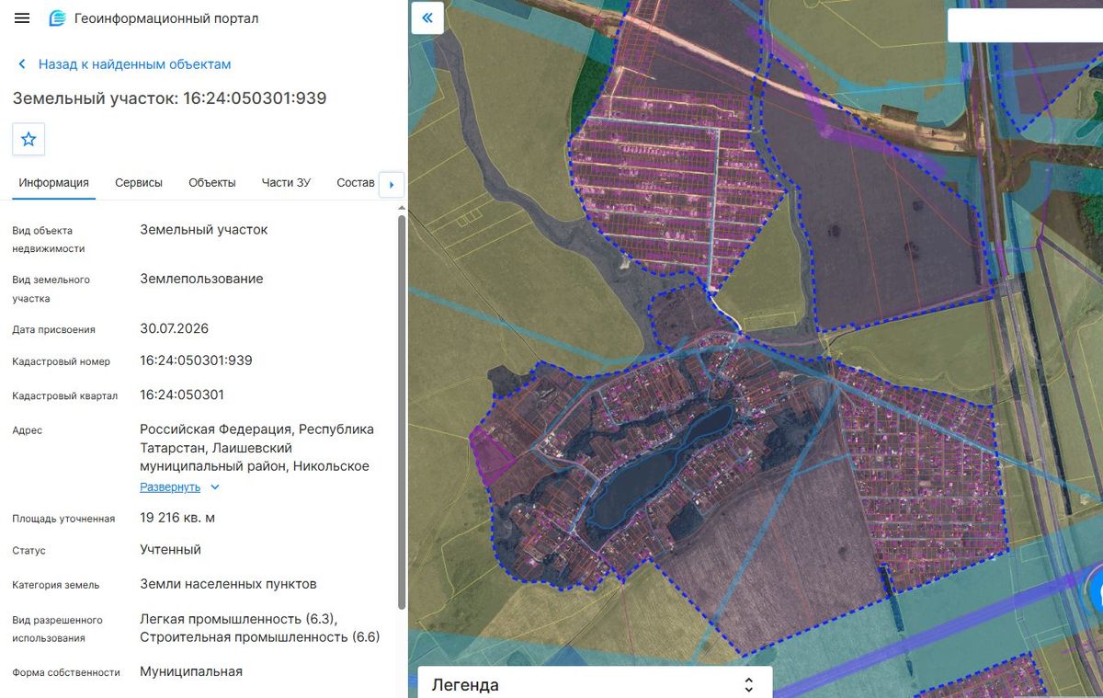Image resolution: width=1103 pixels, height=698 pixels.
Task: Click the Вид объекта недвижимости label
Action: click(x=49, y=239)
